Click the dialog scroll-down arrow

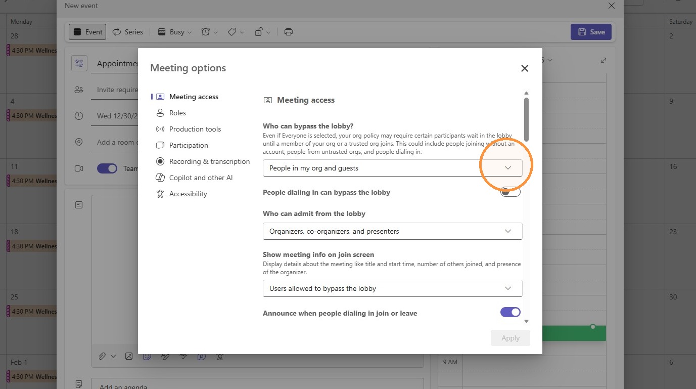point(526,321)
